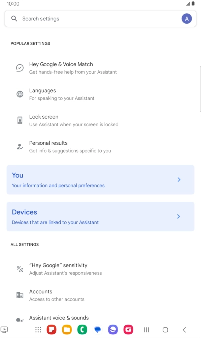Open account avatar A

187,19
